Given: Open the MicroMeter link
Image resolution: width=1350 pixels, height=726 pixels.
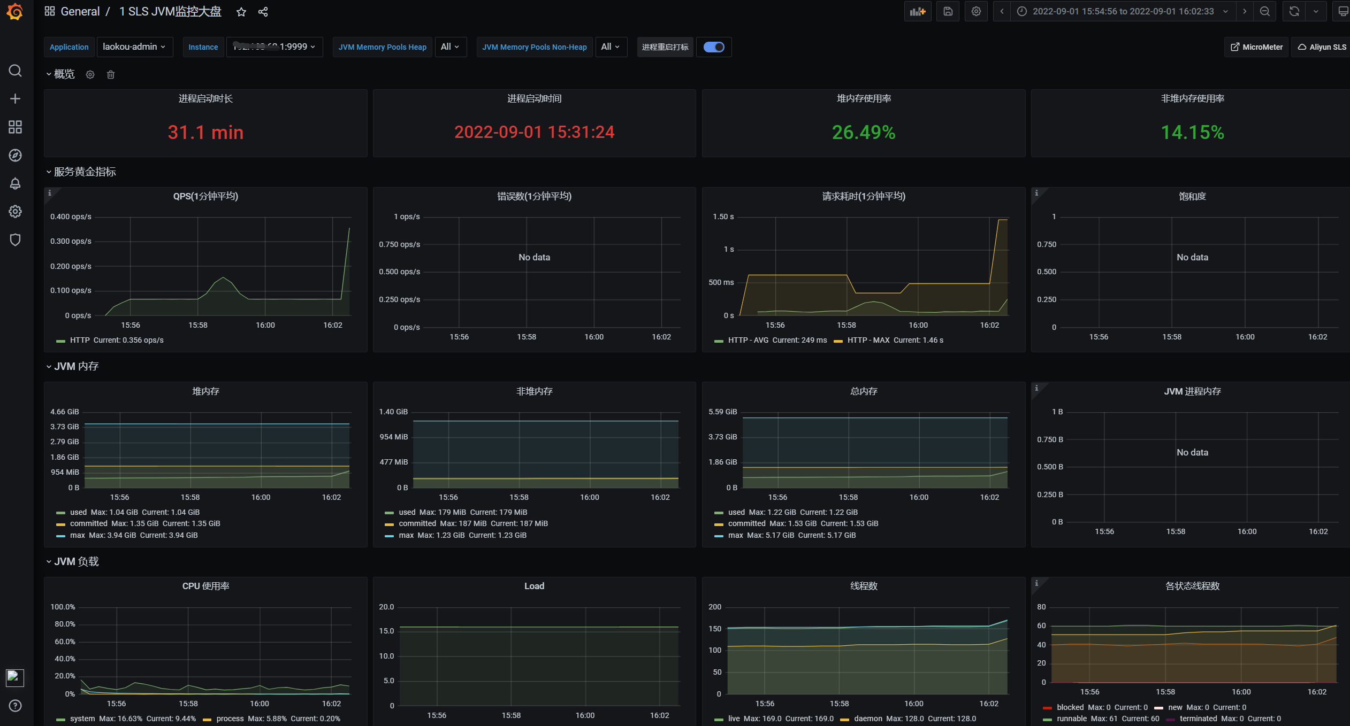Looking at the screenshot, I should pyautogui.click(x=1256, y=47).
